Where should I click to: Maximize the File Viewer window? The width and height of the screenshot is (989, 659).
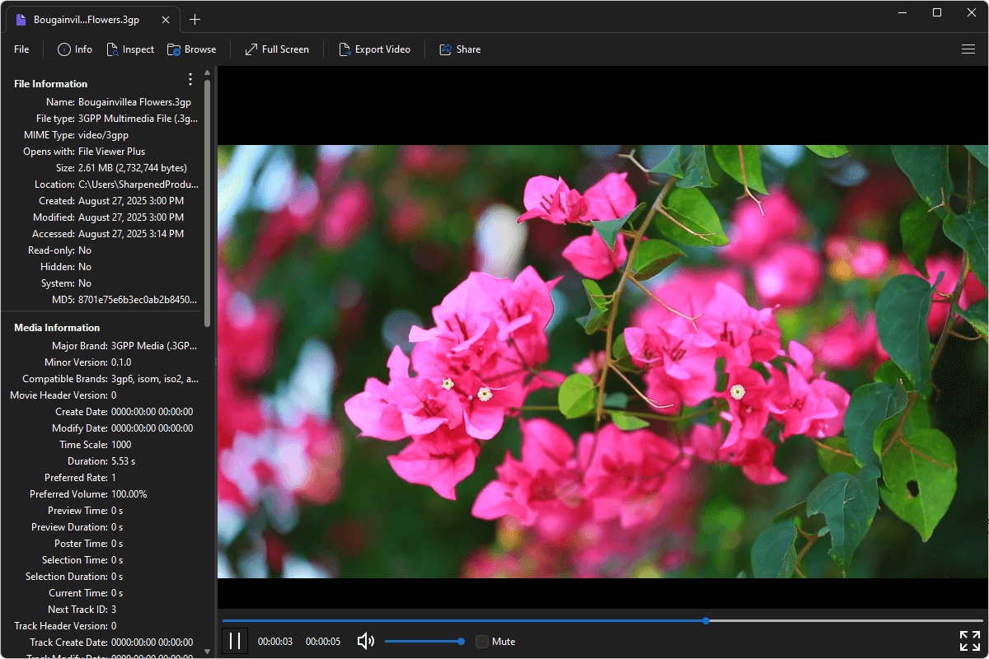(937, 12)
